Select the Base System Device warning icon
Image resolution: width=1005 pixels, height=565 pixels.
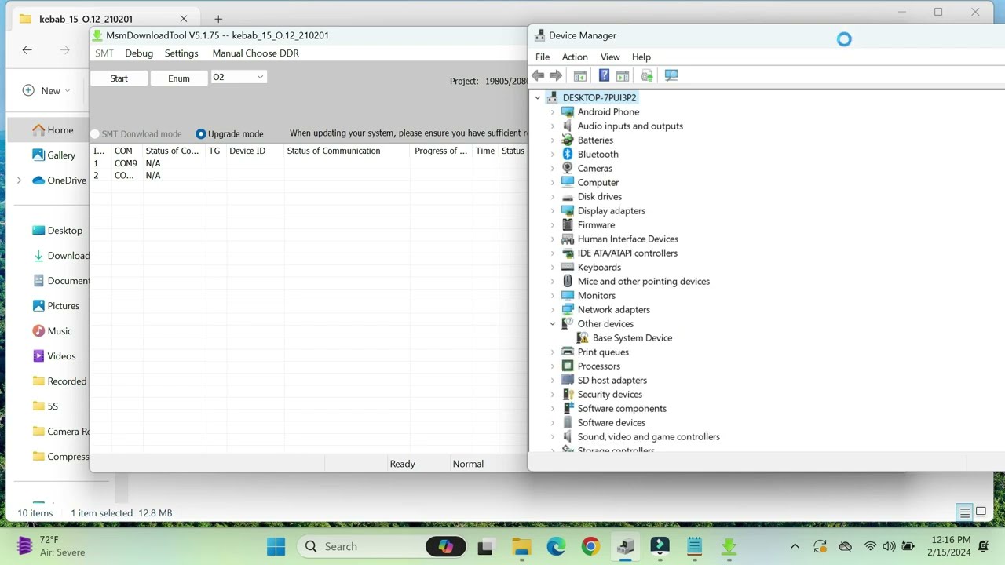pos(583,337)
